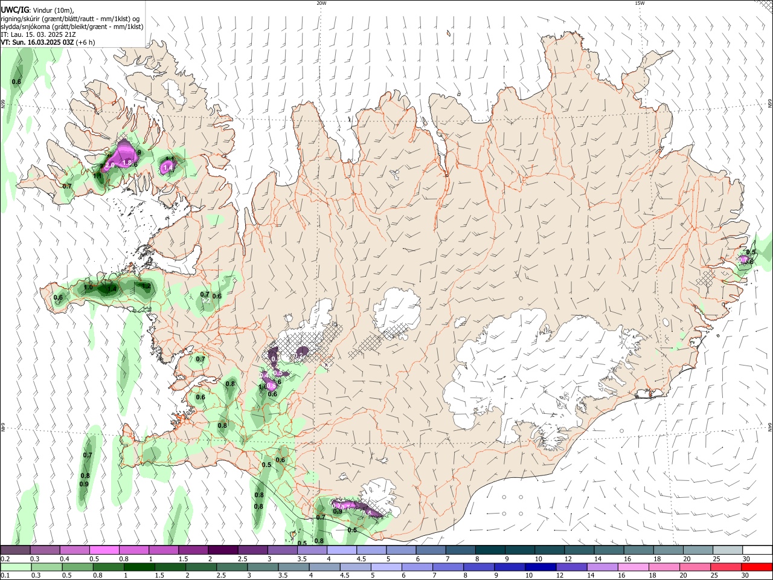Click the '0.6' value in the top-left green patch
Screen dimensions: 773x580
(17, 82)
